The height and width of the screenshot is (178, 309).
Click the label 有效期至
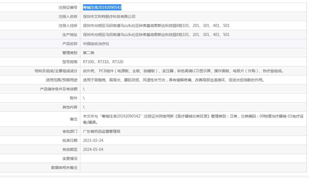click(x=70, y=149)
